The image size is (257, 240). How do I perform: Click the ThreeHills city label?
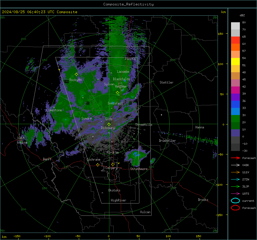pos(144,125)
